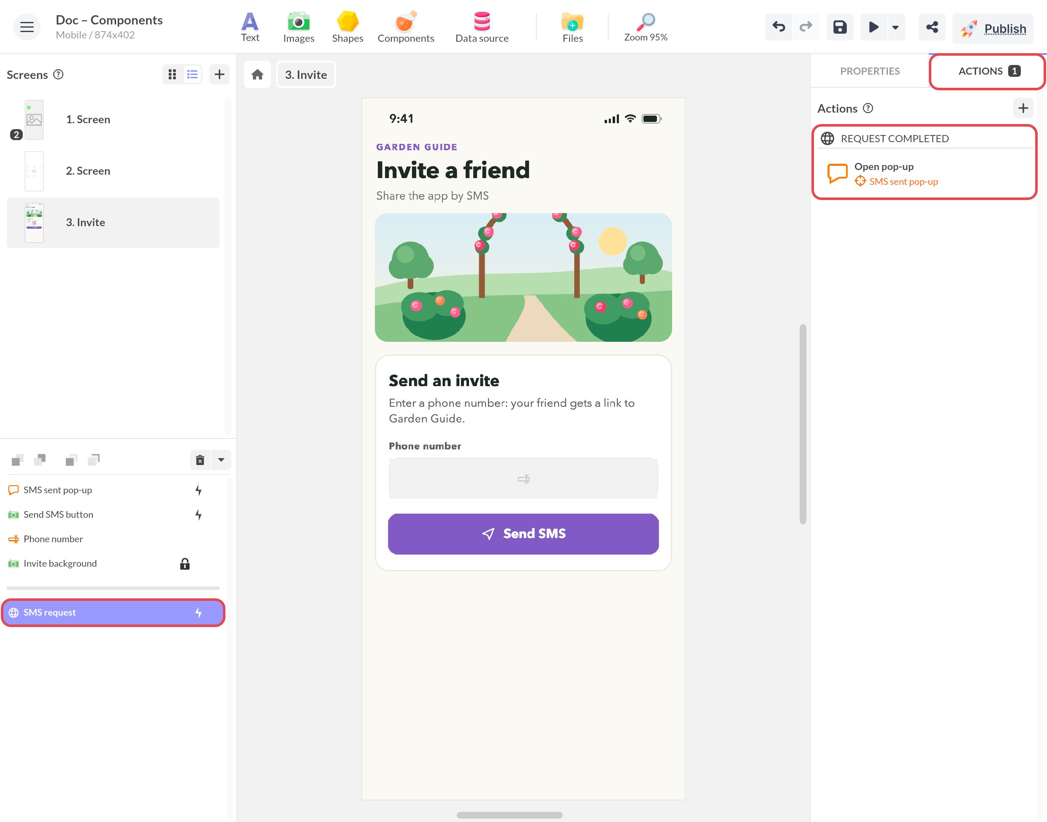The height and width of the screenshot is (822, 1047).
Task: Open the Files manager
Action: pos(572,27)
